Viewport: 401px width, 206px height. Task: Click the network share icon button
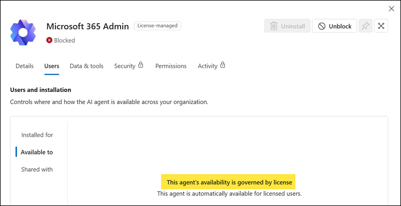pos(381,26)
